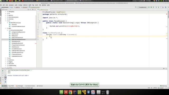
Task: Toggle the Run tool window button
Action: tap(4, 86)
